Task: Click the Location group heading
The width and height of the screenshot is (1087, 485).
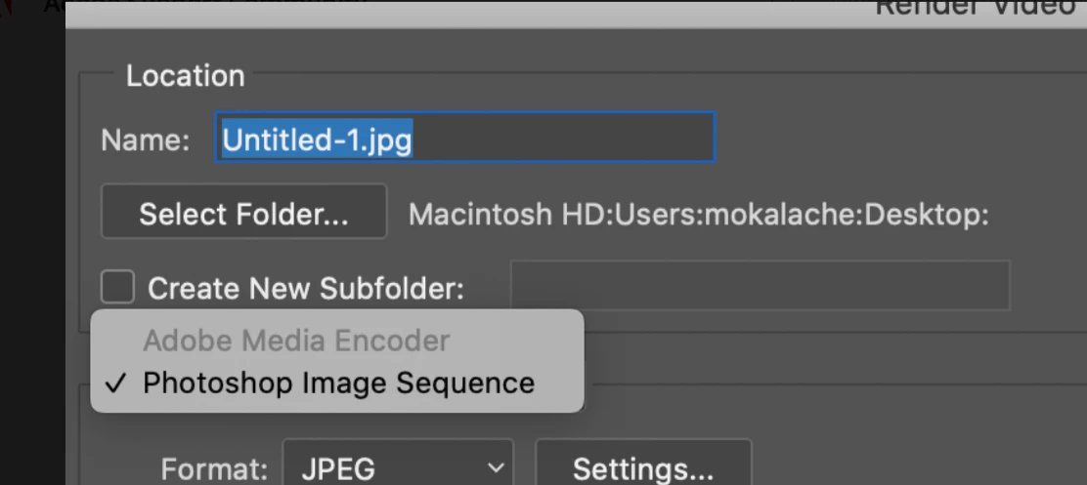Action: click(x=185, y=75)
